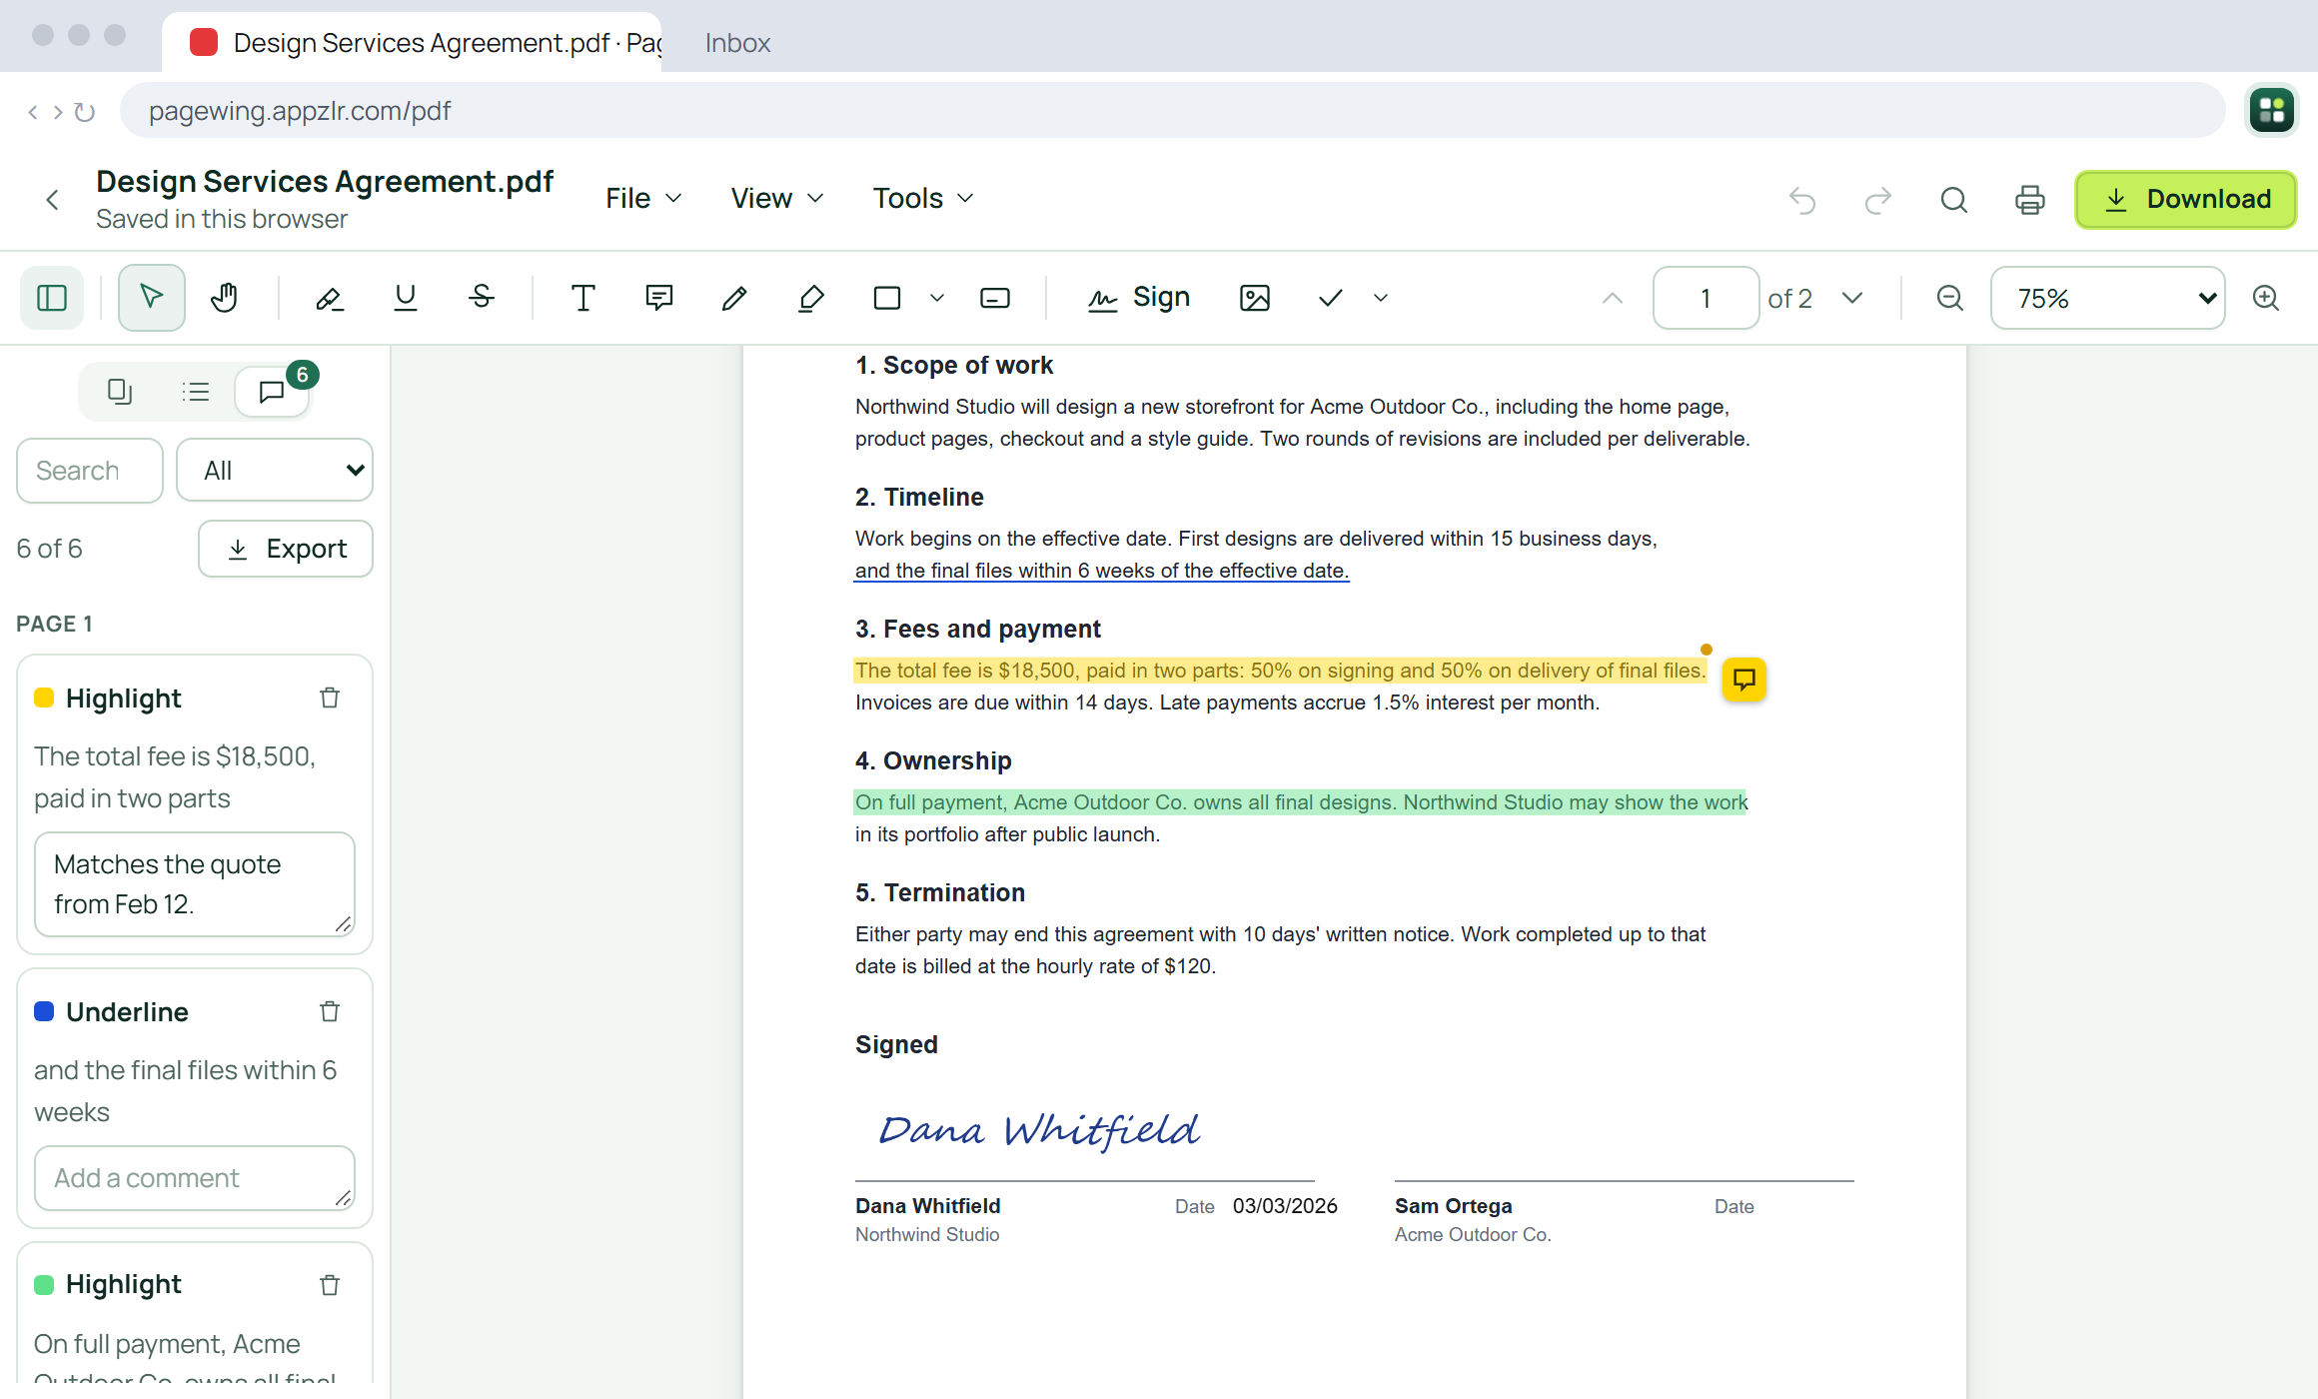Click the page number field
Screen dimensions: 2318x1399
click(x=1707, y=298)
